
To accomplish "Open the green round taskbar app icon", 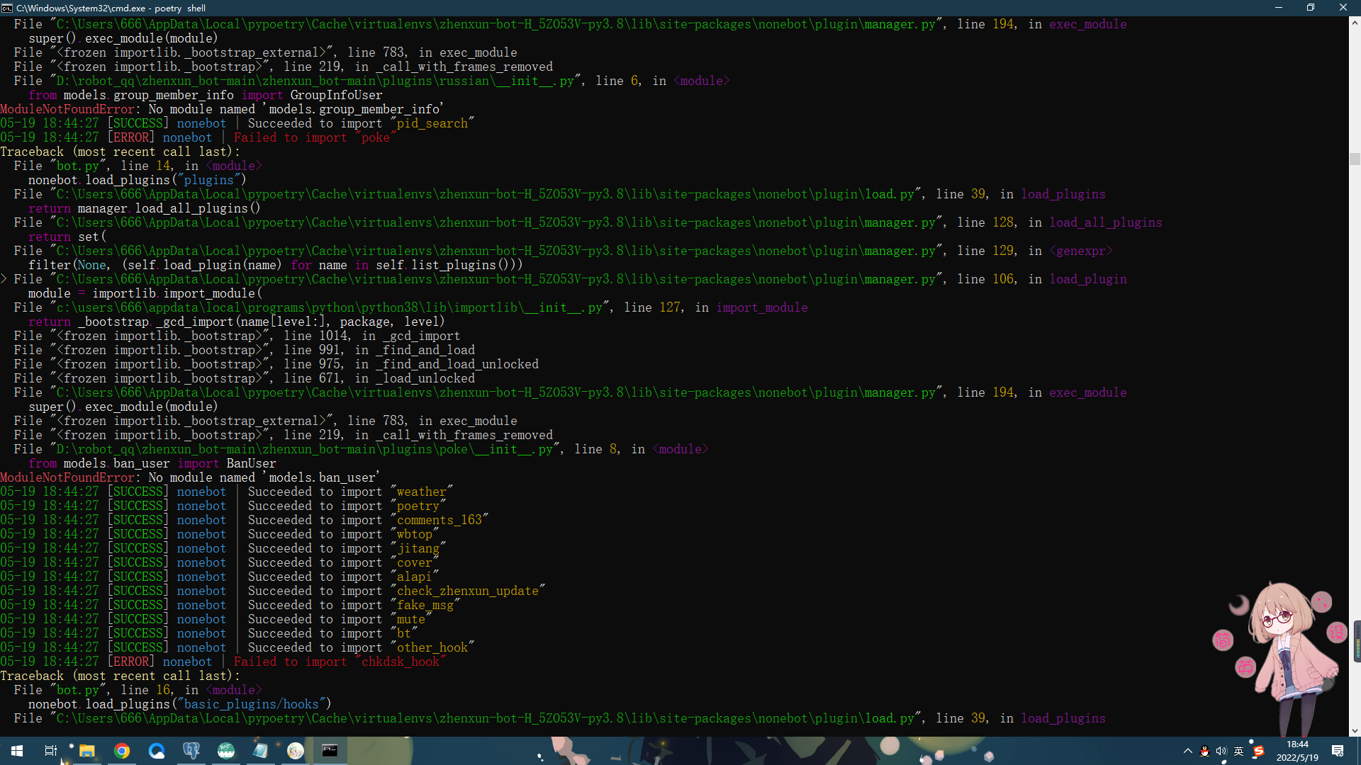I will click(x=226, y=751).
